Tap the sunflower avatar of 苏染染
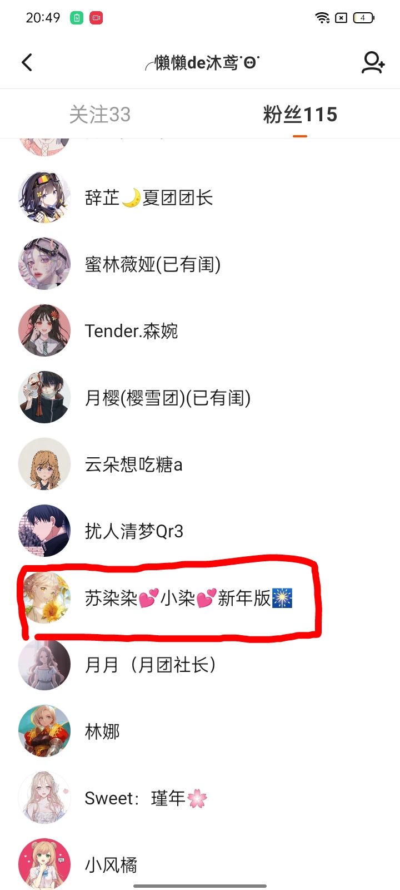The image size is (400, 890). [44, 597]
